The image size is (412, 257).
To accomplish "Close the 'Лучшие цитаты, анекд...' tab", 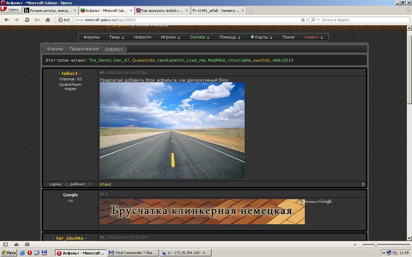I will (75, 10).
